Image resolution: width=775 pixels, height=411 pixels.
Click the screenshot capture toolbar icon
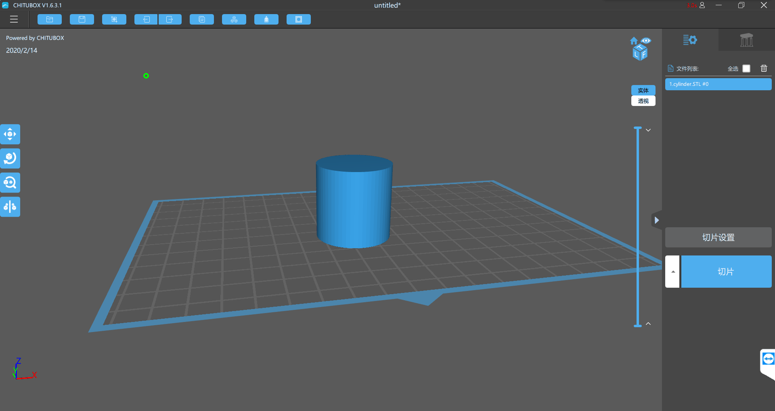[x=114, y=19]
